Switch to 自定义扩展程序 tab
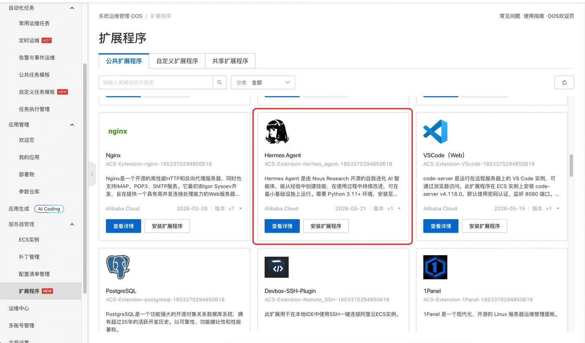Screen dimensions: 585x343 tap(177, 61)
